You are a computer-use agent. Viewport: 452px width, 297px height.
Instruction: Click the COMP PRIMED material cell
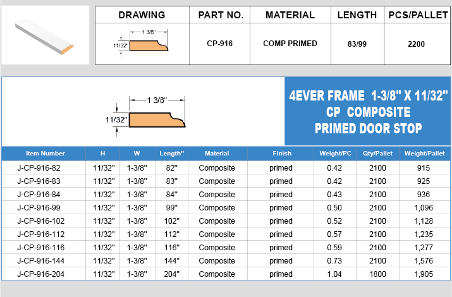pyautogui.click(x=290, y=44)
